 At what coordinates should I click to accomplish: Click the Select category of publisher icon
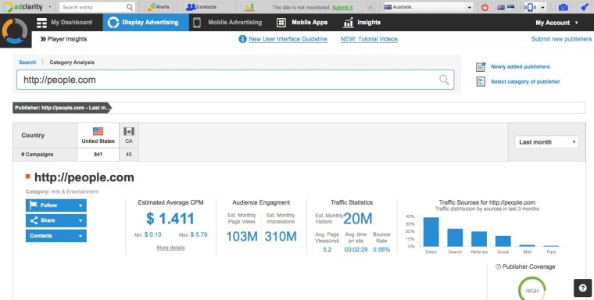click(x=481, y=81)
